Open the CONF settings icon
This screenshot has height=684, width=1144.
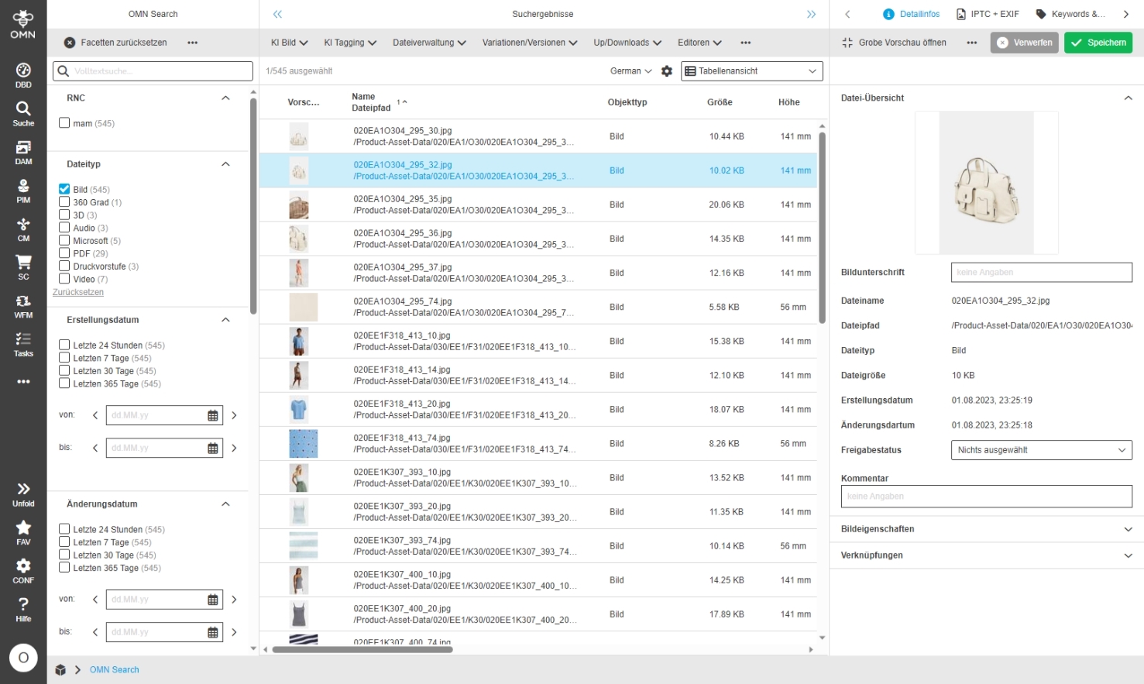(x=23, y=570)
